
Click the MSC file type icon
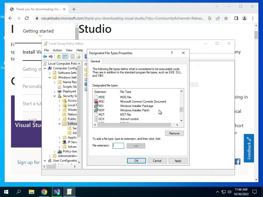point(96,102)
